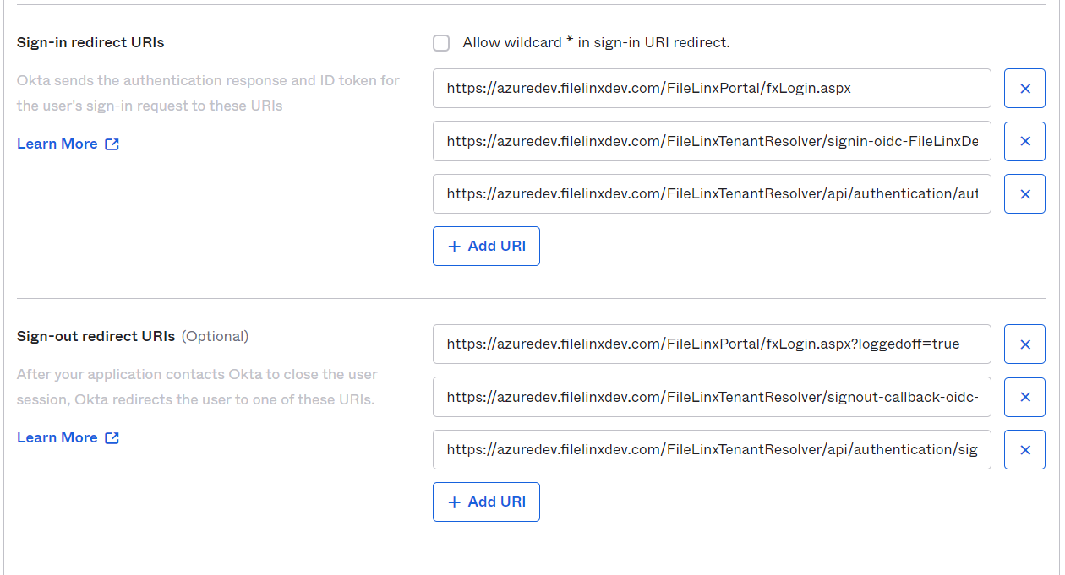This screenshot has width=1065, height=575.
Task: Edit the FileLinxPortal/fxLogin.aspx sign-in URI field
Action: (x=712, y=89)
